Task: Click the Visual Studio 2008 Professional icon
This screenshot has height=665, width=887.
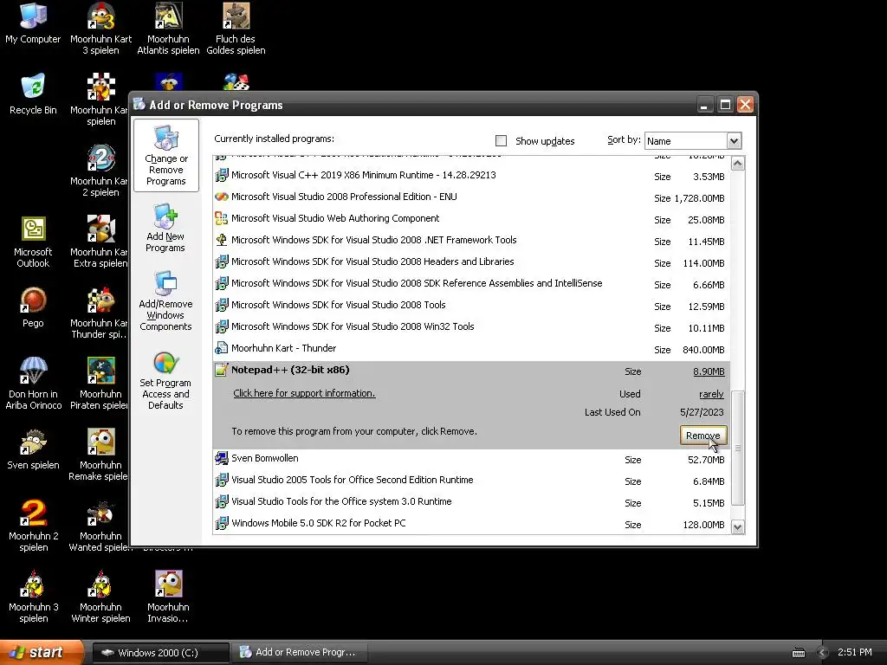Action: pyautogui.click(x=221, y=197)
